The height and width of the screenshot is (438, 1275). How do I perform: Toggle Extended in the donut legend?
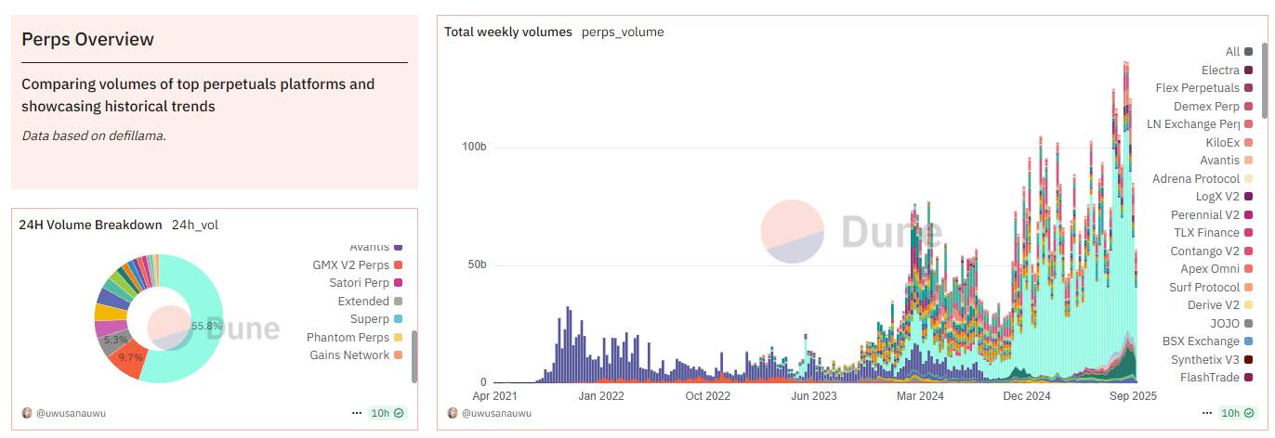(370, 302)
